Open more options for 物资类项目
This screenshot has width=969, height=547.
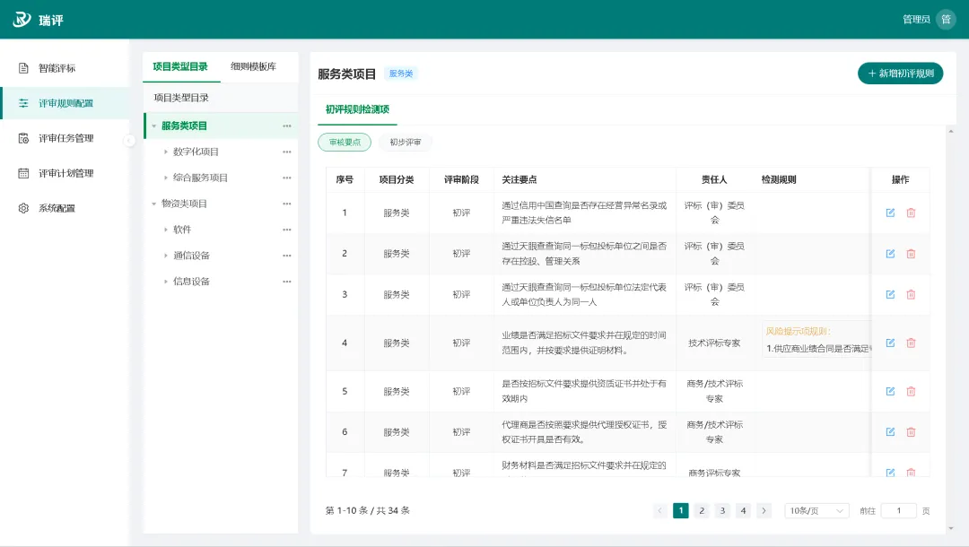tap(287, 204)
